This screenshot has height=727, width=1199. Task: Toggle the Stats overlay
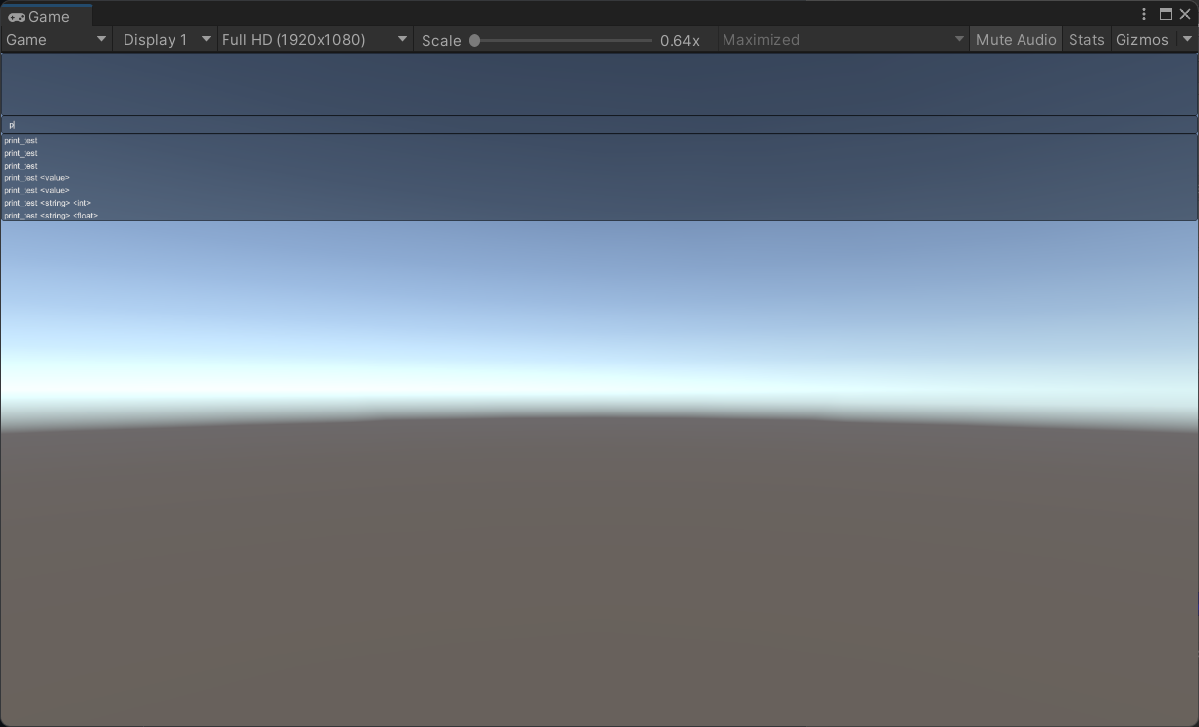[x=1086, y=40]
